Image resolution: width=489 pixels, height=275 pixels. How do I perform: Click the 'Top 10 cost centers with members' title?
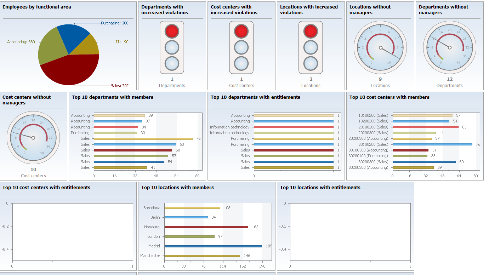point(390,97)
